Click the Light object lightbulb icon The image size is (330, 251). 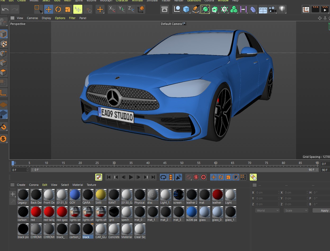coord(282,10)
